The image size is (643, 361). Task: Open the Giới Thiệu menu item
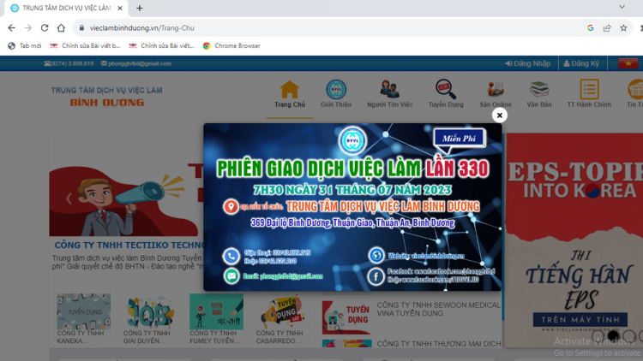point(336,94)
